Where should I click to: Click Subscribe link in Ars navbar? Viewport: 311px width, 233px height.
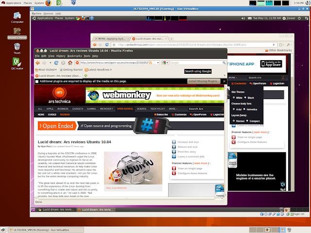pos(161,115)
